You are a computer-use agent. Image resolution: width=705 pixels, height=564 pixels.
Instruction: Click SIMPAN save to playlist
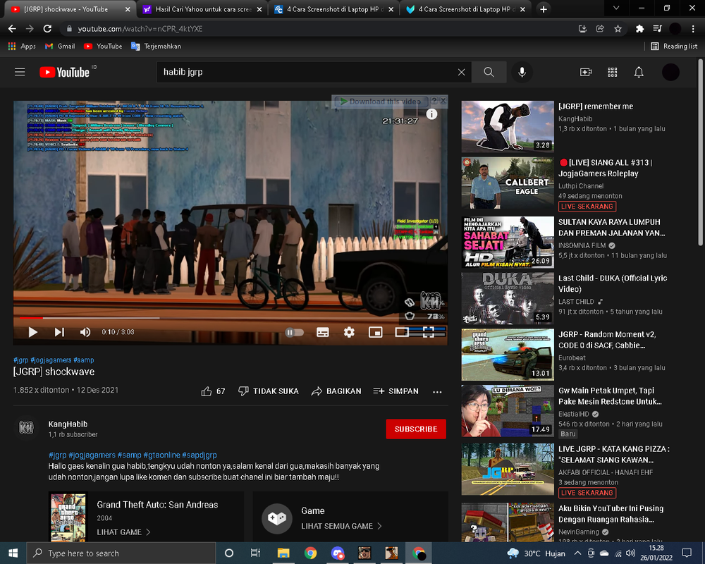[396, 391]
